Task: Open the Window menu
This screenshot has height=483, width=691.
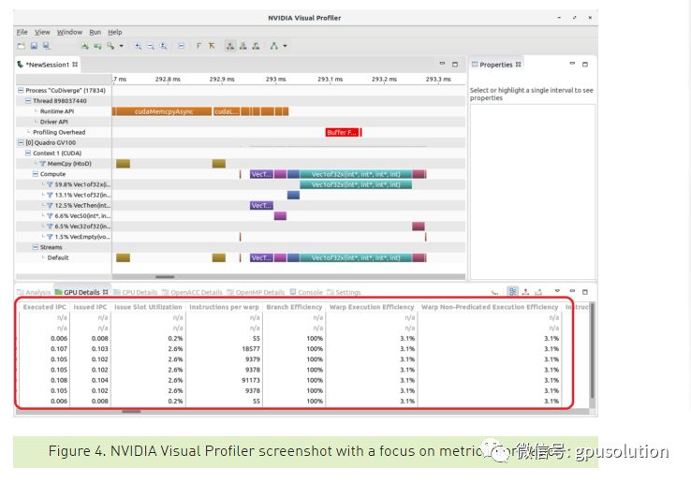Action: [x=69, y=32]
